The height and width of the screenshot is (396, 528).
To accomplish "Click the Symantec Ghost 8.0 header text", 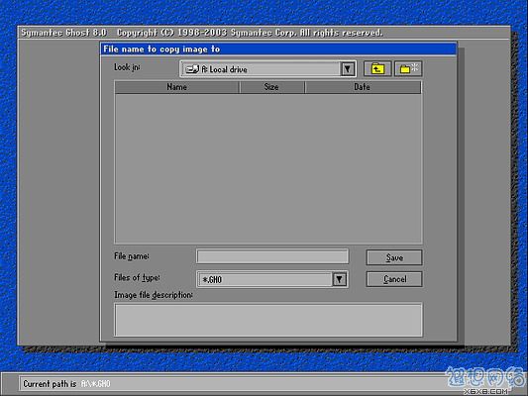I will pos(64,33).
